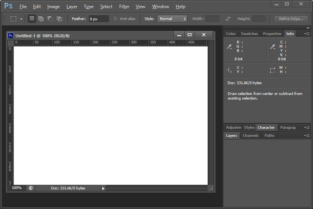Minimize the Untitled-1 document window

click(179, 35)
